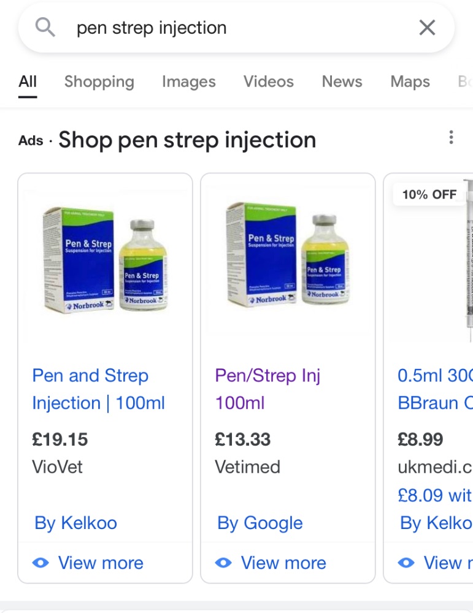Click the By Kelkoo link under VioVet
The height and width of the screenshot is (613, 473).
pos(76,523)
